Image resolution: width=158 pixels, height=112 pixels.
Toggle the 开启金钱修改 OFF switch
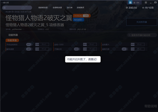click(x=29, y=45)
